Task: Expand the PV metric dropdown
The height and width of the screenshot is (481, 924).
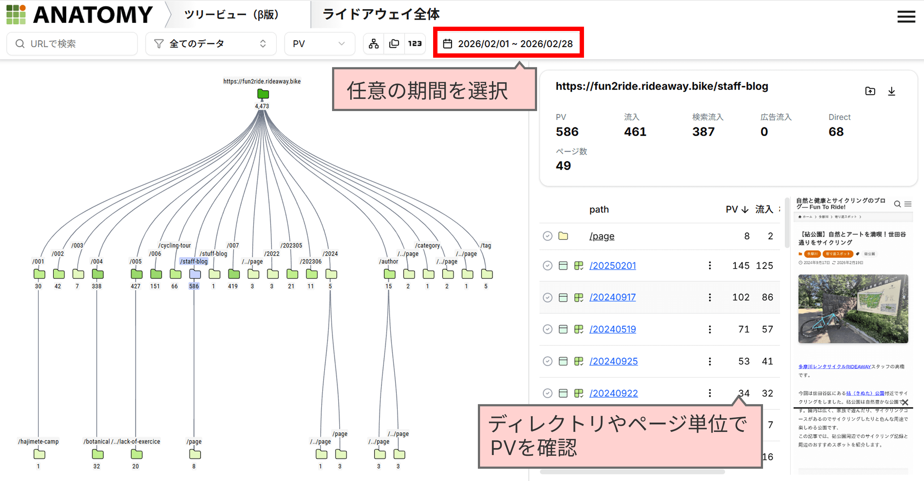Action: [x=319, y=44]
